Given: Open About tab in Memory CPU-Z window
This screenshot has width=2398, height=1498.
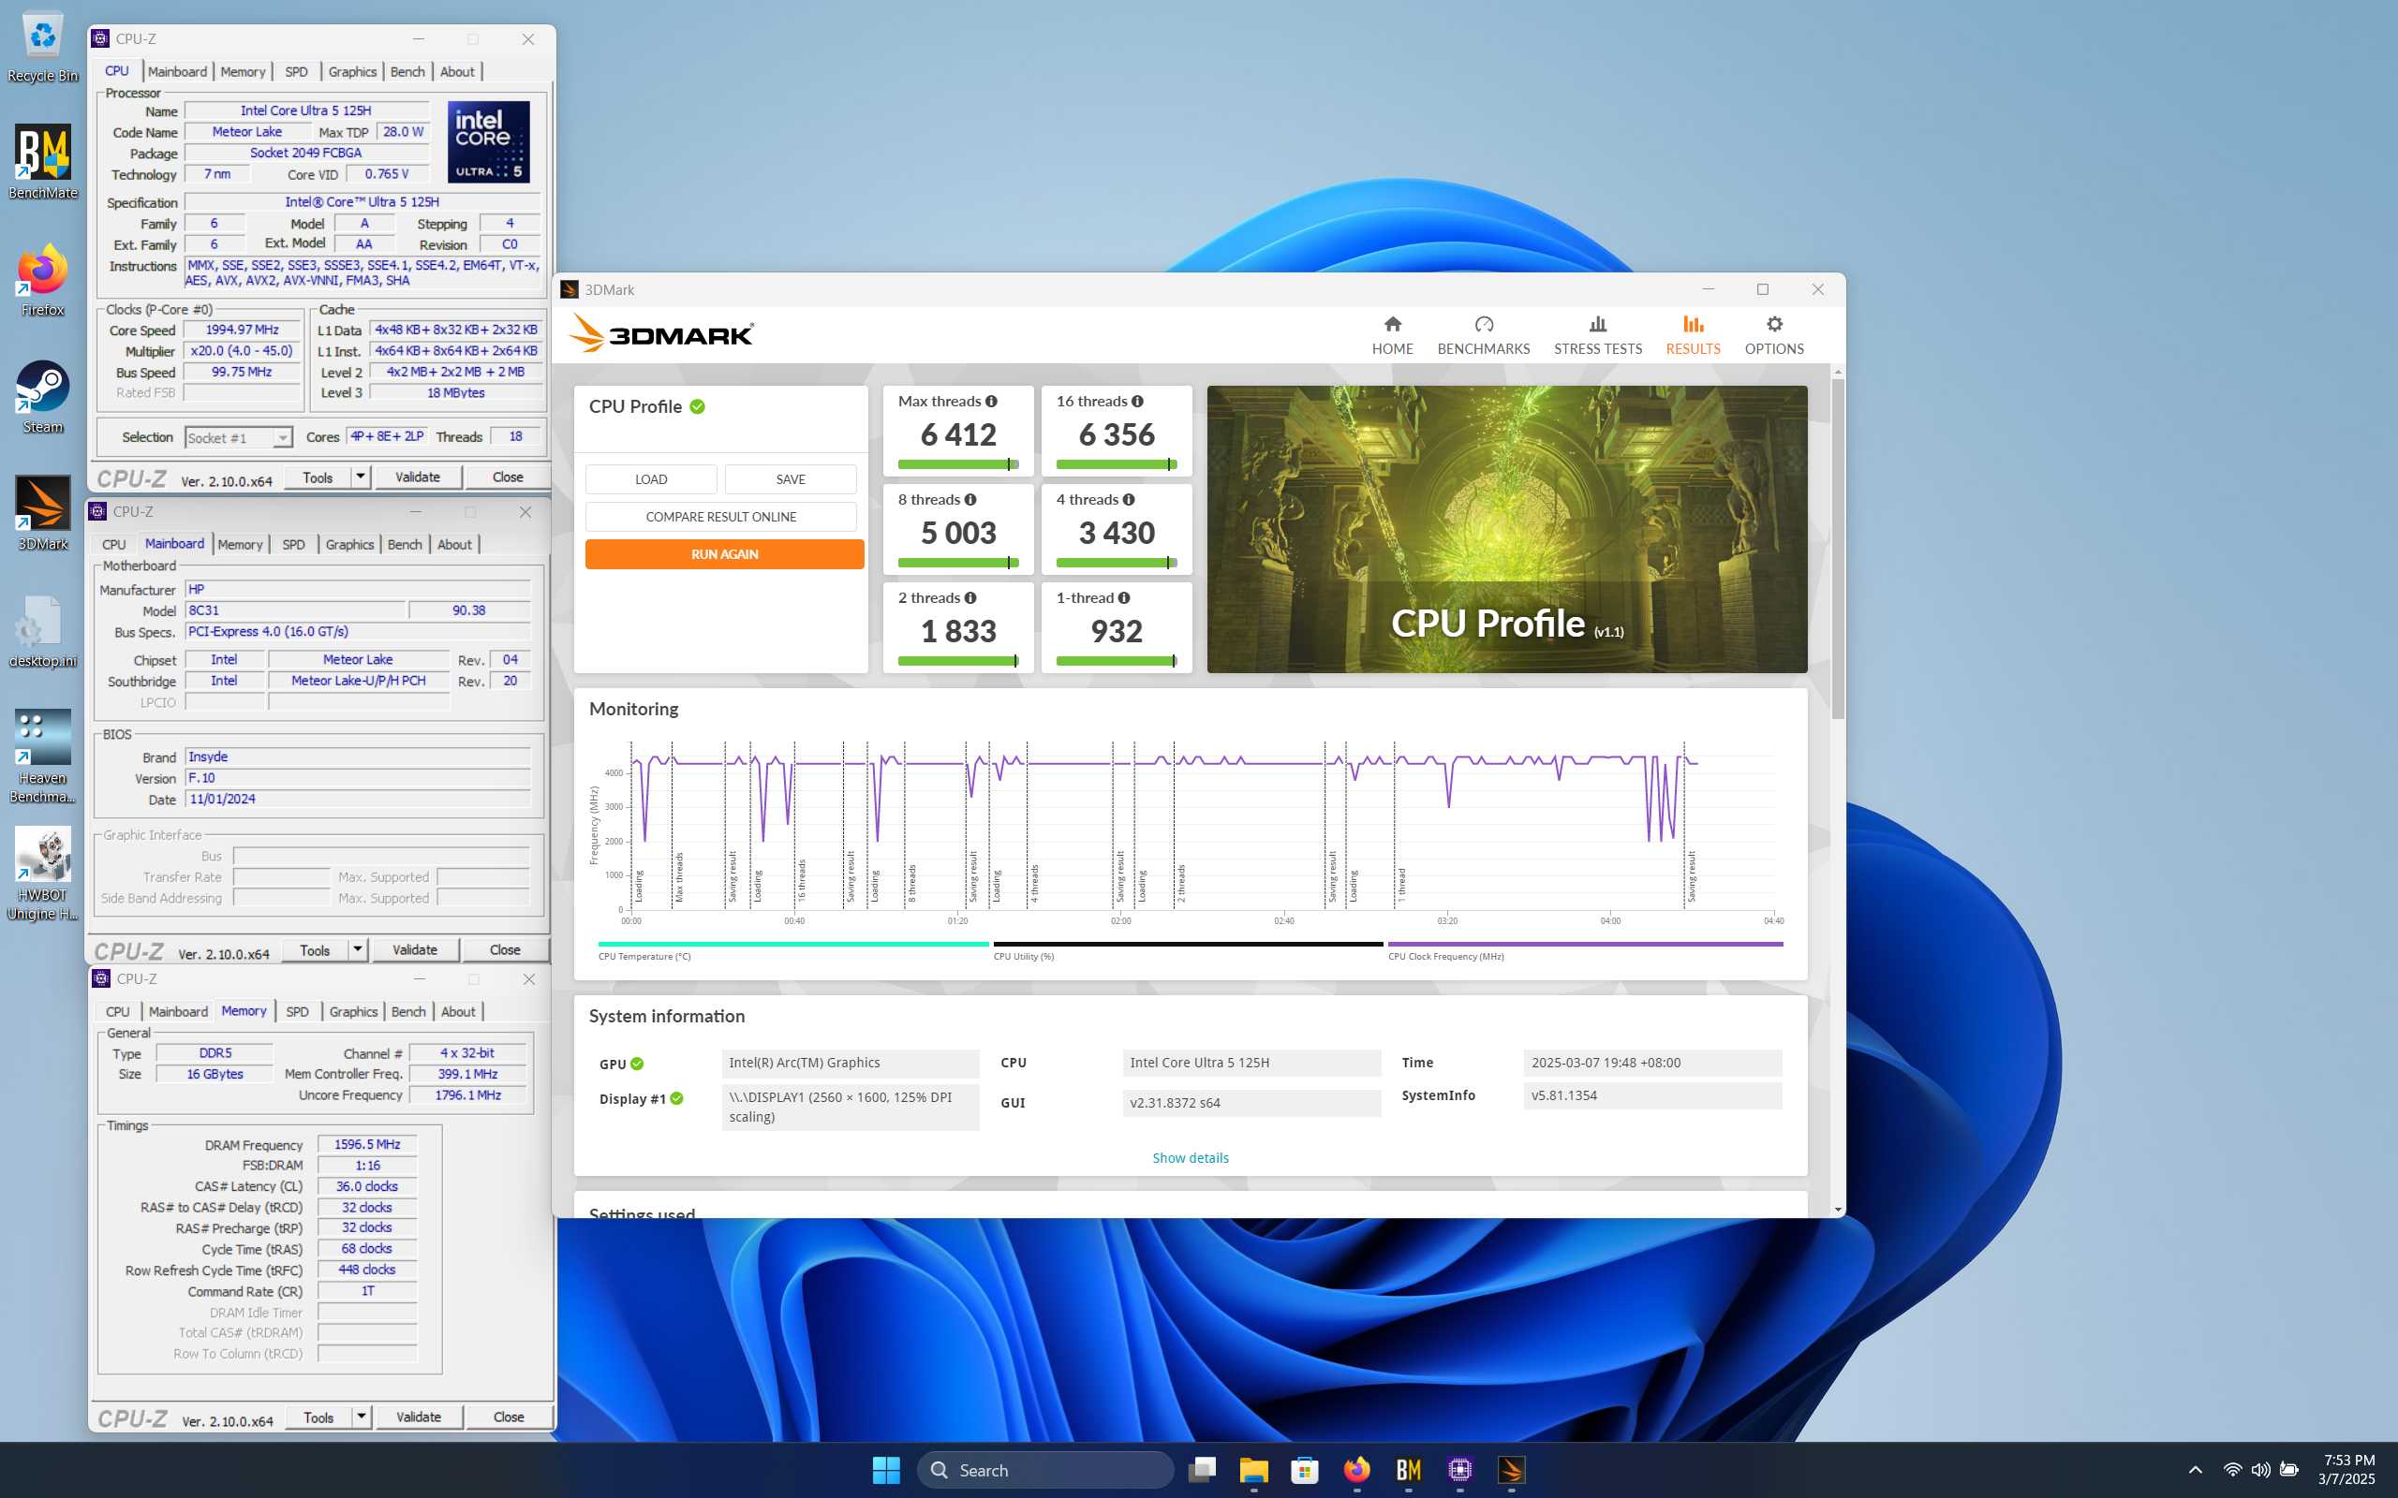Looking at the screenshot, I should (458, 1011).
